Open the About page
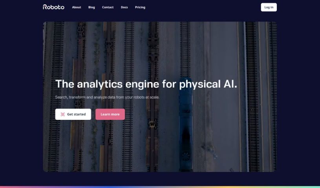 click(77, 7)
